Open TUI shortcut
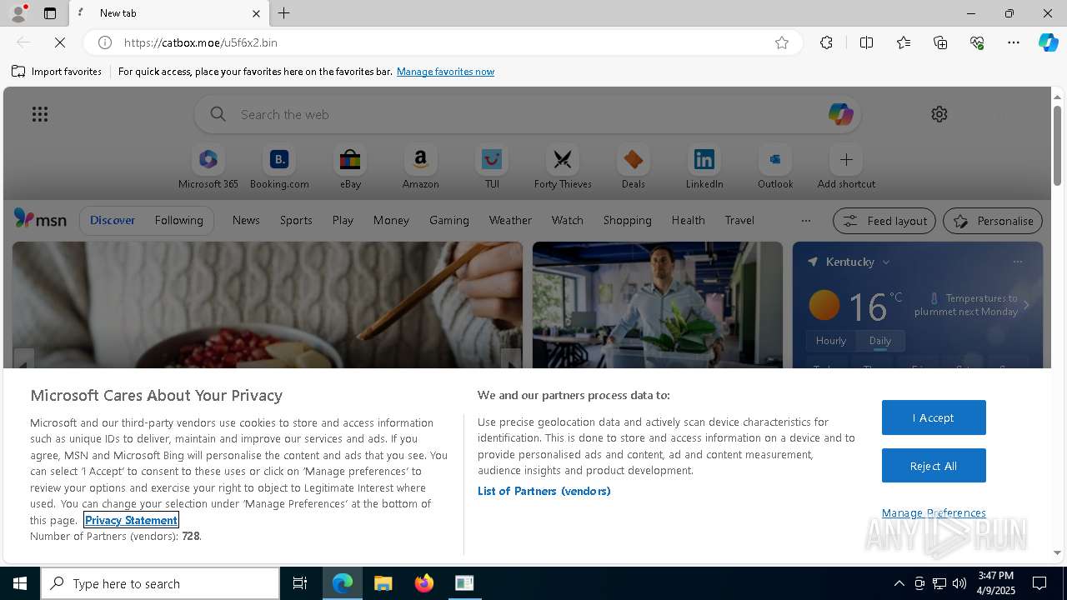Viewport: 1067px width, 600px height. (x=492, y=167)
